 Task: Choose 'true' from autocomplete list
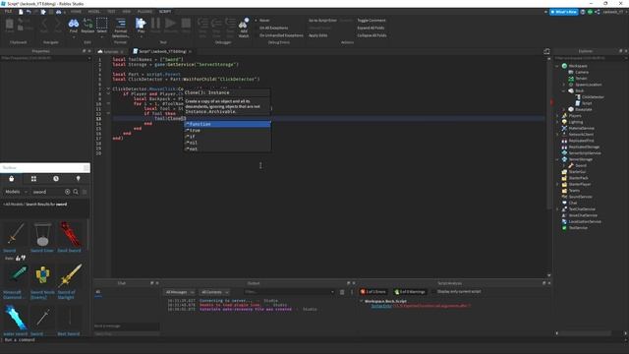point(227,131)
